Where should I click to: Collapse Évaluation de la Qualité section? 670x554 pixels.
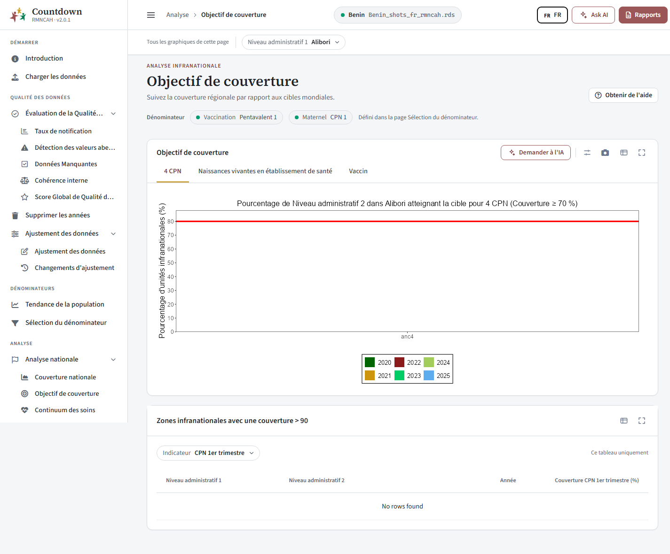(113, 114)
